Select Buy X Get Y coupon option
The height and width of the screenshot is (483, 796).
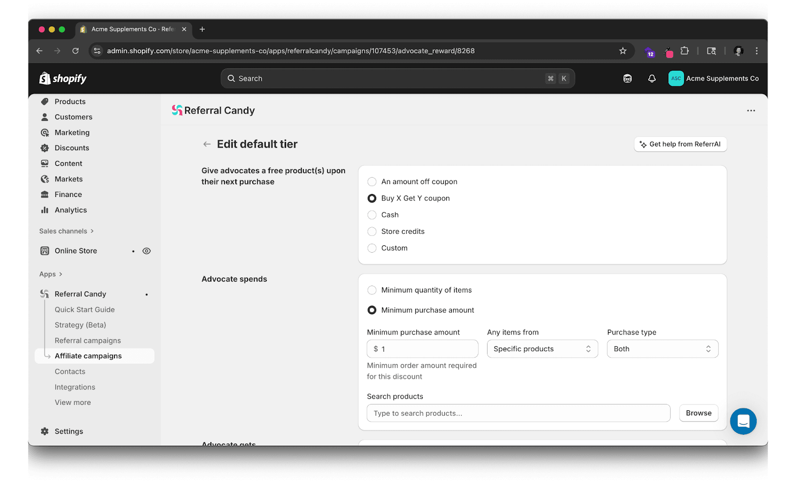(372, 198)
